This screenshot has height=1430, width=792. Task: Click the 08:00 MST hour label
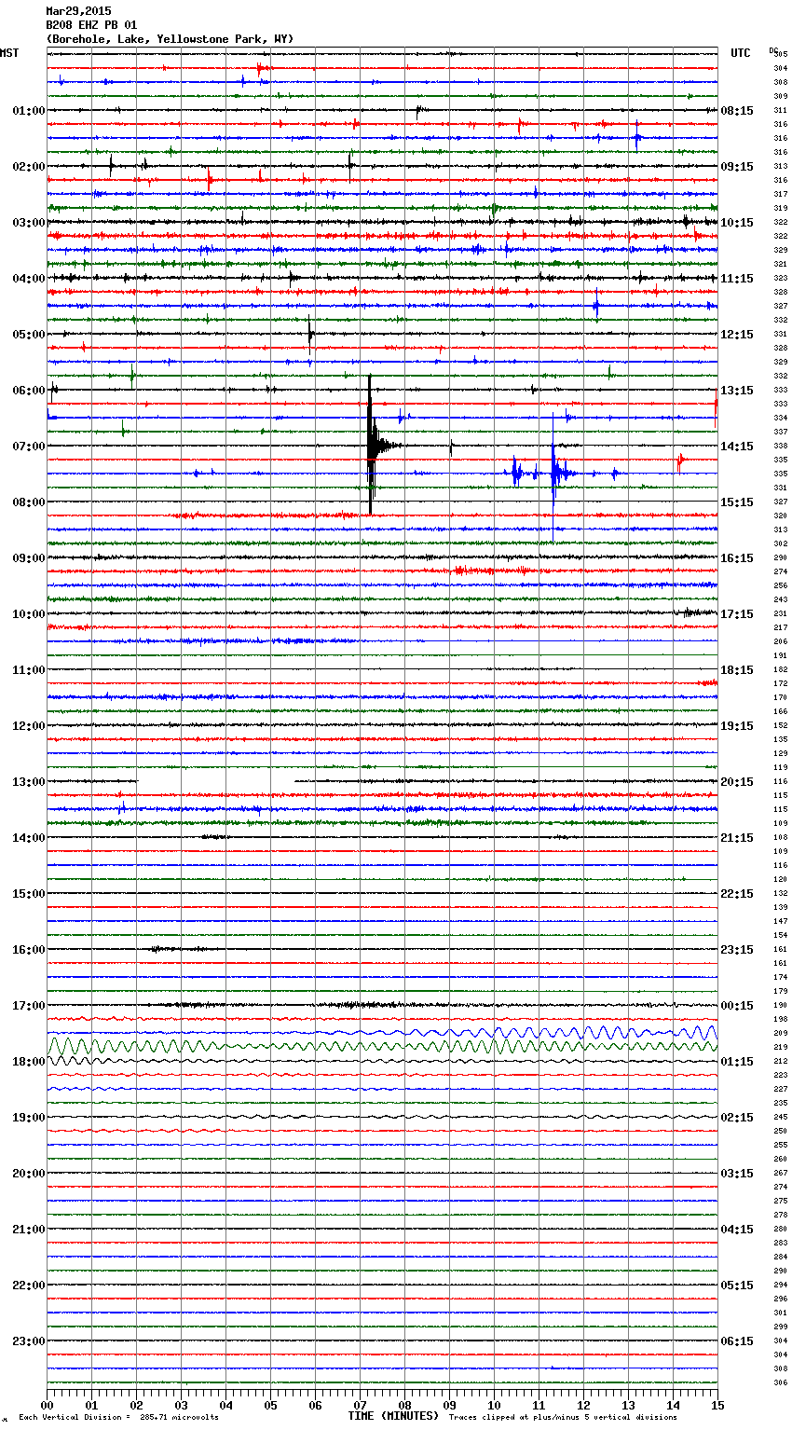[29, 502]
